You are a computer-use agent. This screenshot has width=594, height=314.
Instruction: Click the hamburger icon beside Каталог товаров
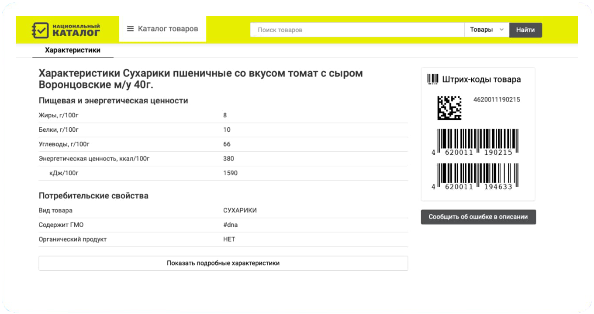[130, 29]
